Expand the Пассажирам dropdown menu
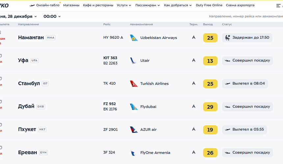Screen dimensions: 283x164 [x=147, y=5]
